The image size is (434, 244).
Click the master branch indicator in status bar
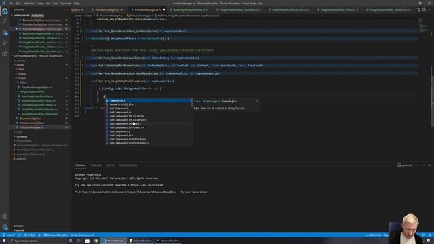click(9, 235)
